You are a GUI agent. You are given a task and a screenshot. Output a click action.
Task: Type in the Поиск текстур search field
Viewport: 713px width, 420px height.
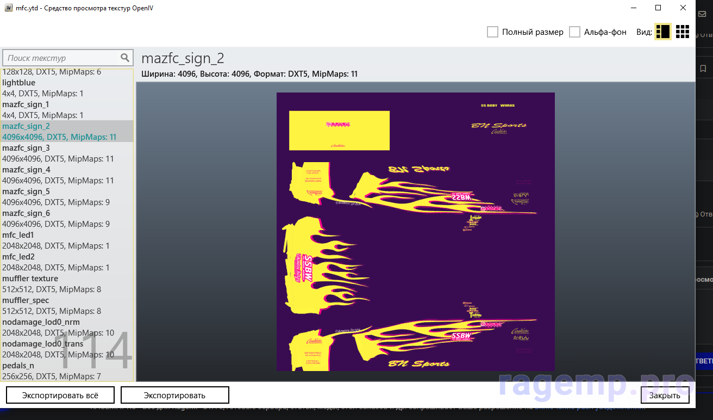pos(61,58)
